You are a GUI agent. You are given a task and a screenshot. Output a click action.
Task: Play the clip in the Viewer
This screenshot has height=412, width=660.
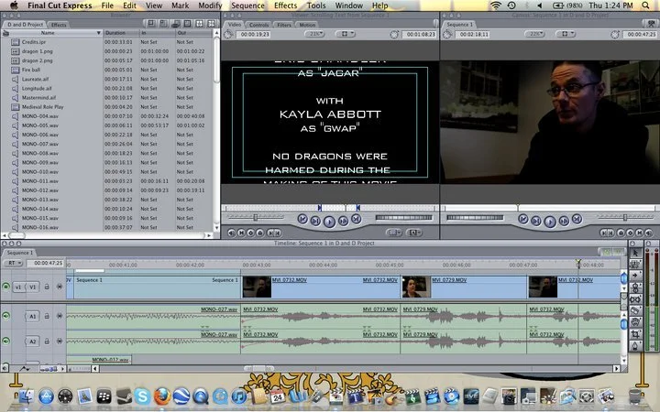[x=329, y=222]
